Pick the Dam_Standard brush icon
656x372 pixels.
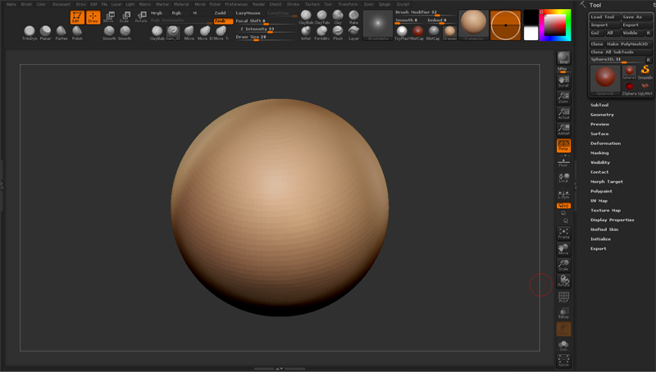click(x=173, y=33)
